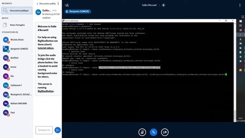Image resolution: width=245 pixels, height=138 pixels.
Task: Click Benjamin SOMERS presenter avatar
Action: [x=6, y=49]
